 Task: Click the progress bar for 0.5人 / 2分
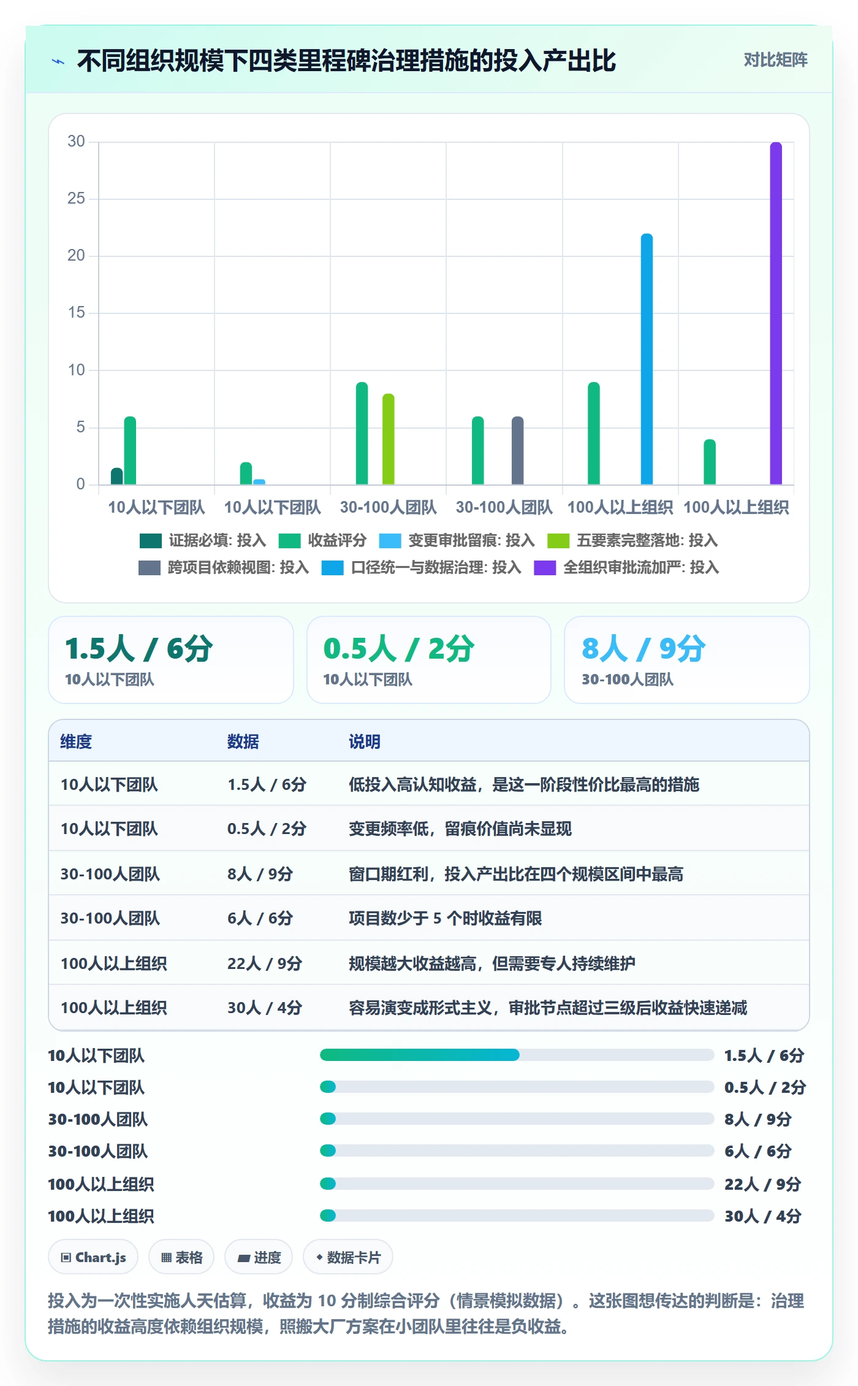coord(517,1087)
